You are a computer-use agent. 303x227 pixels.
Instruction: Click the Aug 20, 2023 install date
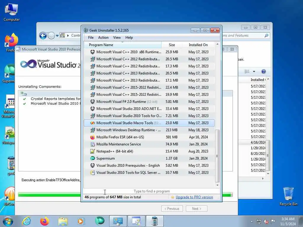tap(199, 151)
